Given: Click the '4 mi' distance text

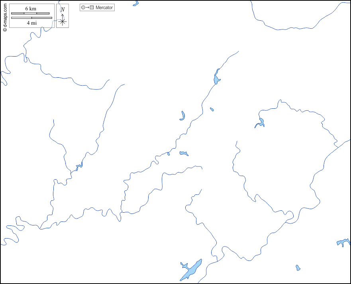Looking at the screenshot, I should pos(31,23).
